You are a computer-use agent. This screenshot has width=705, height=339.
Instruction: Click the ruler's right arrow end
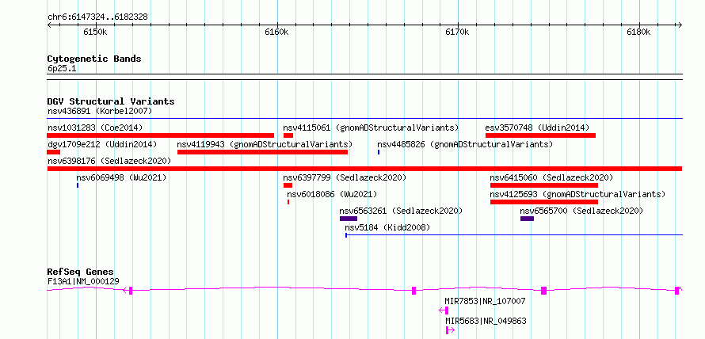click(x=680, y=25)
